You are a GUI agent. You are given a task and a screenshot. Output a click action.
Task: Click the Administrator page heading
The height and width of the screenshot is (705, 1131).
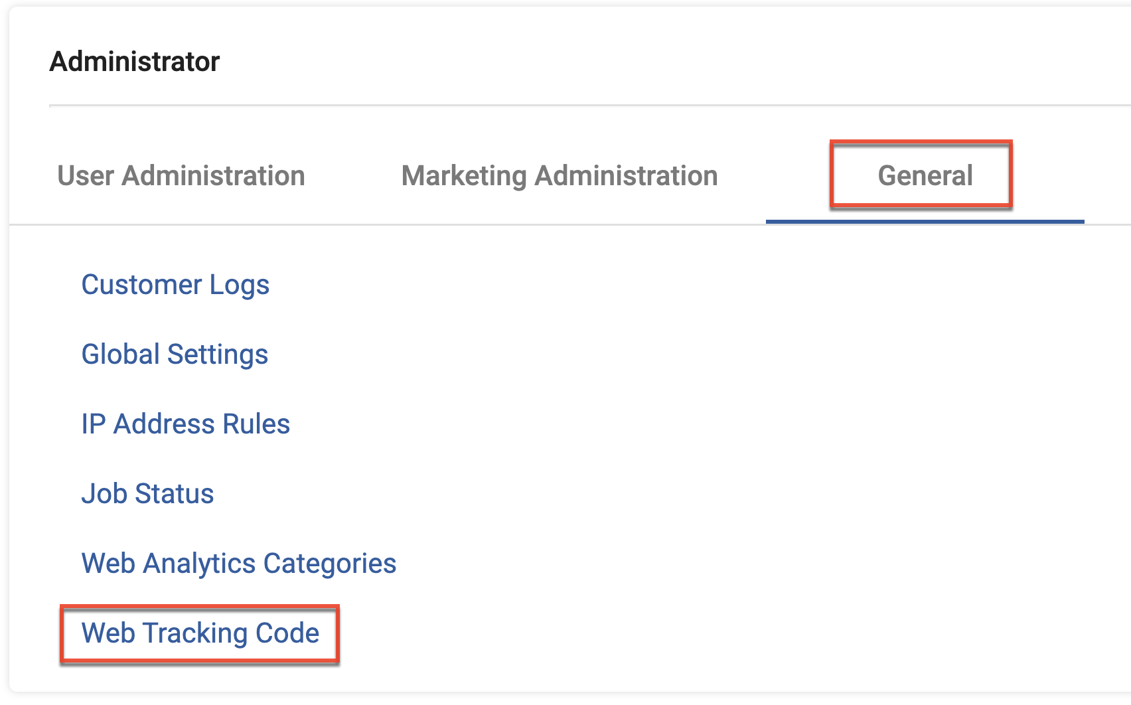135,61
